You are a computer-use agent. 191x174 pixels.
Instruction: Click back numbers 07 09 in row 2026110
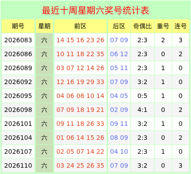(119, 165)
